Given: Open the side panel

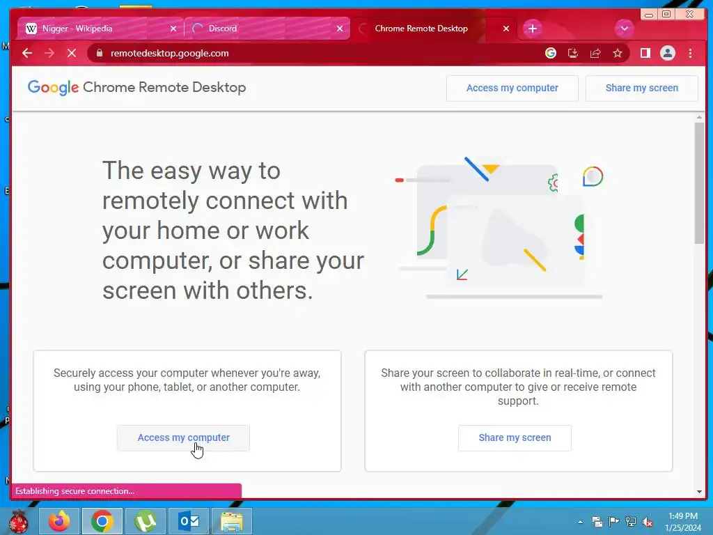Looking at the screenshot, I should pyautogui.click(x=645, y=53).
